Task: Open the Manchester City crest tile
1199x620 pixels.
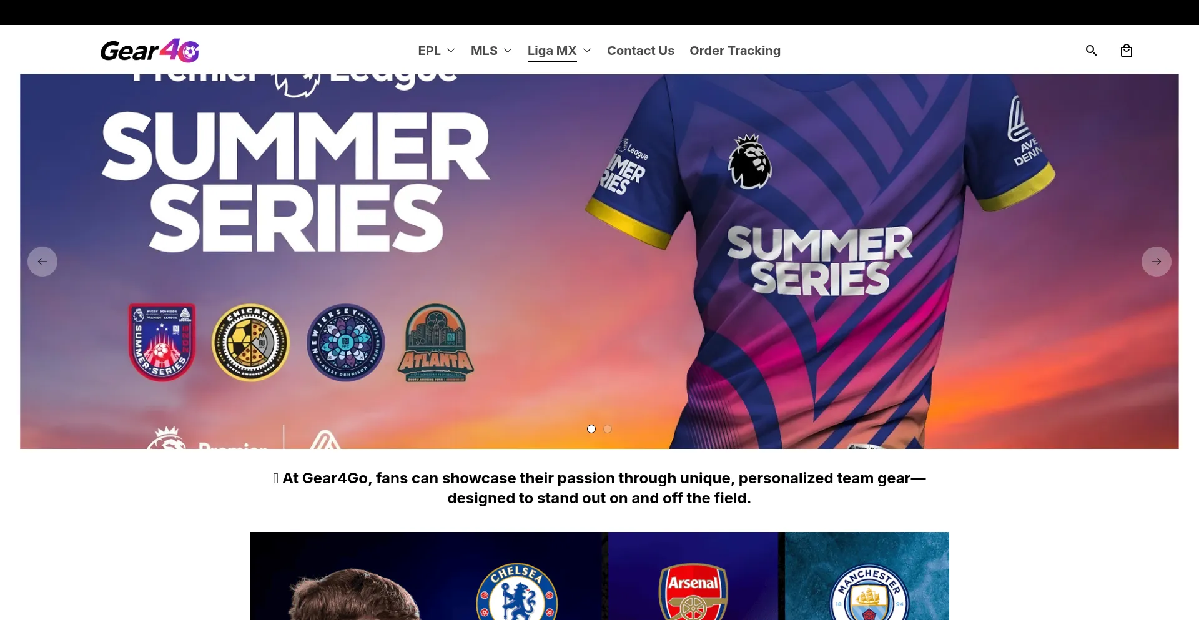Action: click(867, 576)
